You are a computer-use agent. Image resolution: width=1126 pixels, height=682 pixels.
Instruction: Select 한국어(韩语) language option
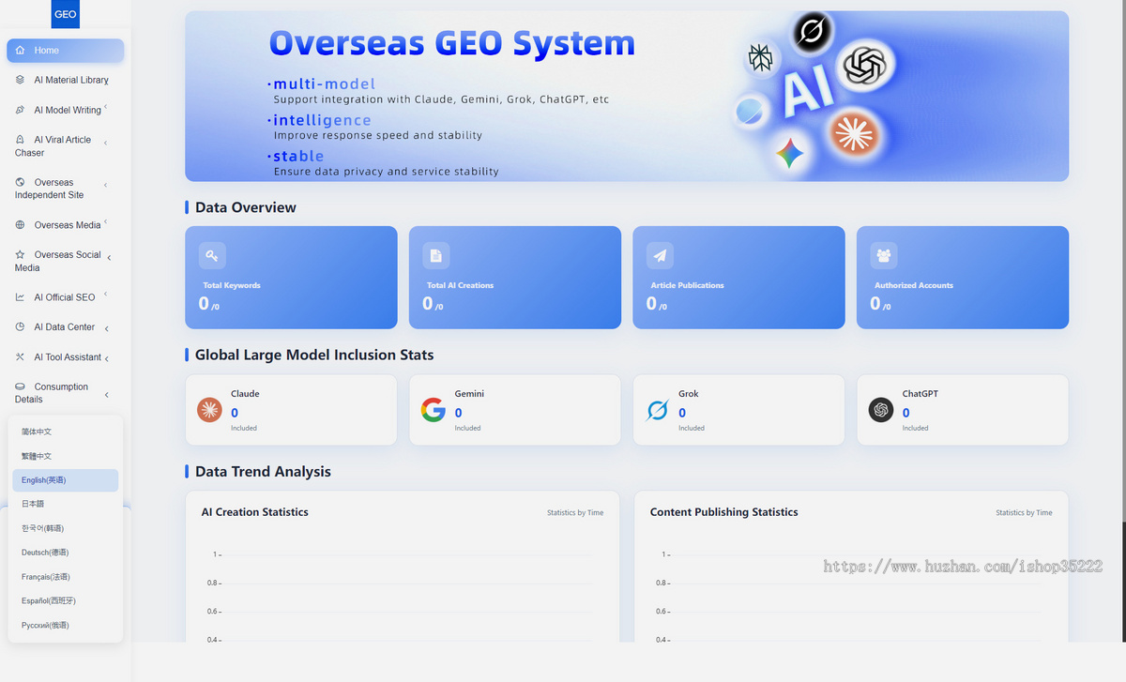click(66, 528)
